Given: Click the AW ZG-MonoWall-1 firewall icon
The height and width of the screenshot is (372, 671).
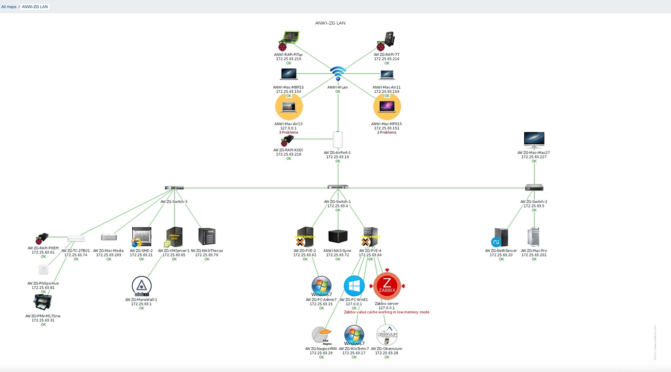Looking at the screenshot, I should click(x=141, y=285).
